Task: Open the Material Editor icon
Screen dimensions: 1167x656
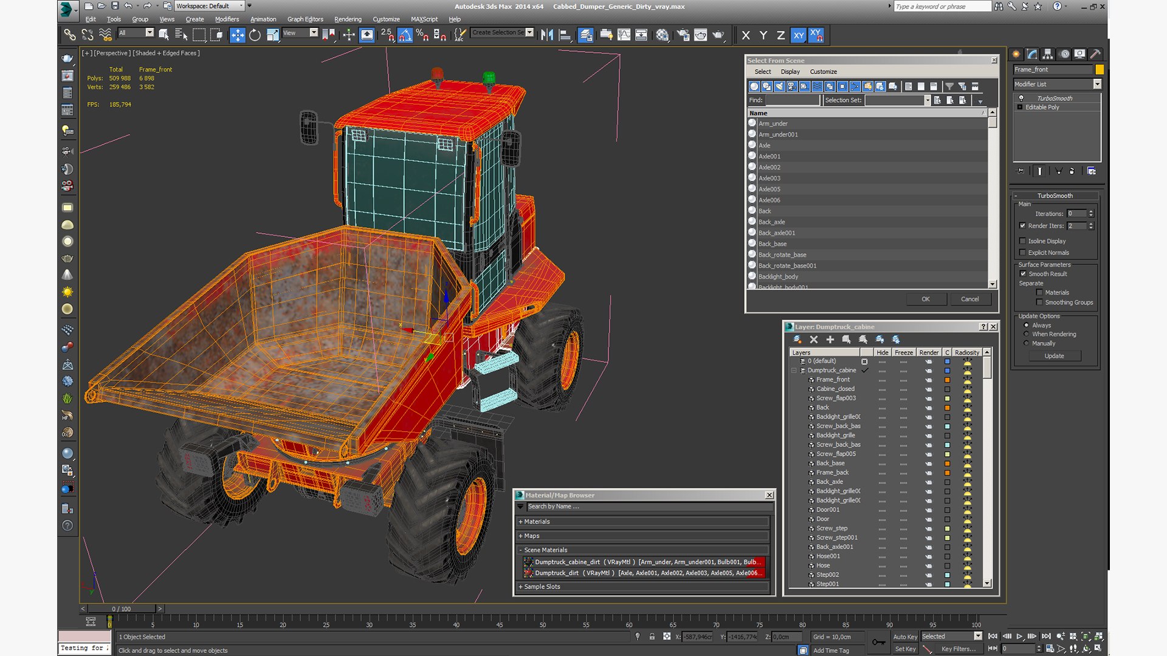Action: (663, 35)
